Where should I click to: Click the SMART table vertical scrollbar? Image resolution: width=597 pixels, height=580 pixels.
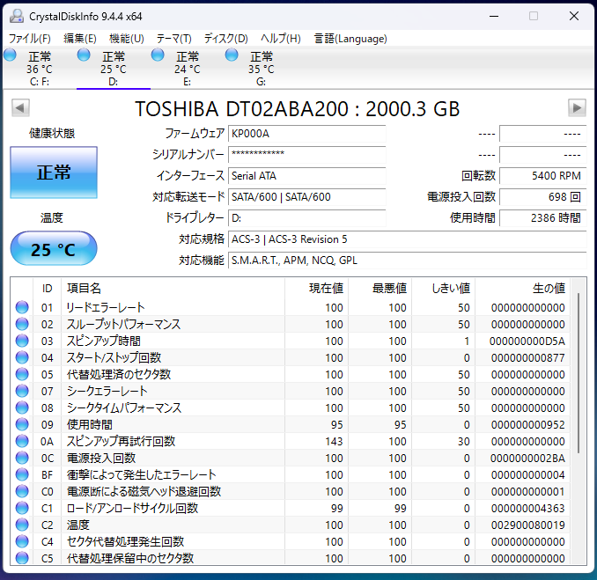pos(579,373)
